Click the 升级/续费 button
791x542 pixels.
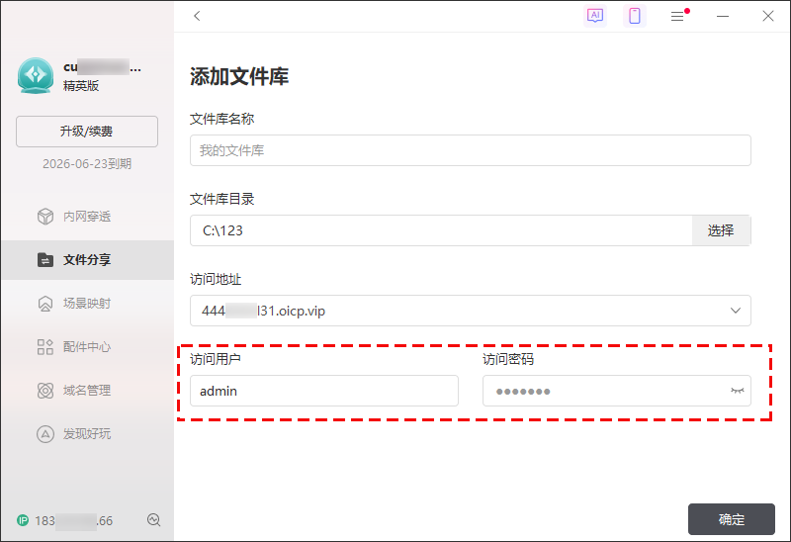[87, 132]
